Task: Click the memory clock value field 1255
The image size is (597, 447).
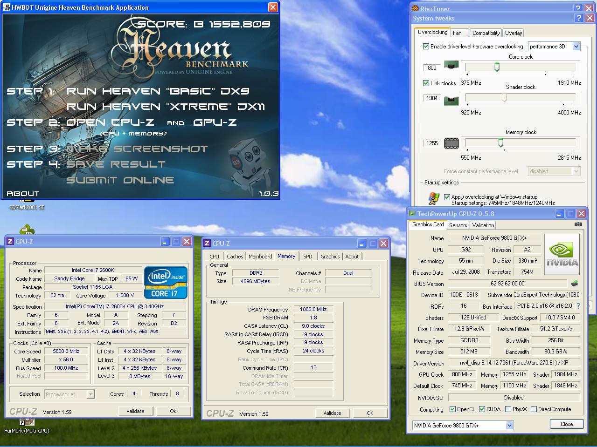Action: point(432,143)
